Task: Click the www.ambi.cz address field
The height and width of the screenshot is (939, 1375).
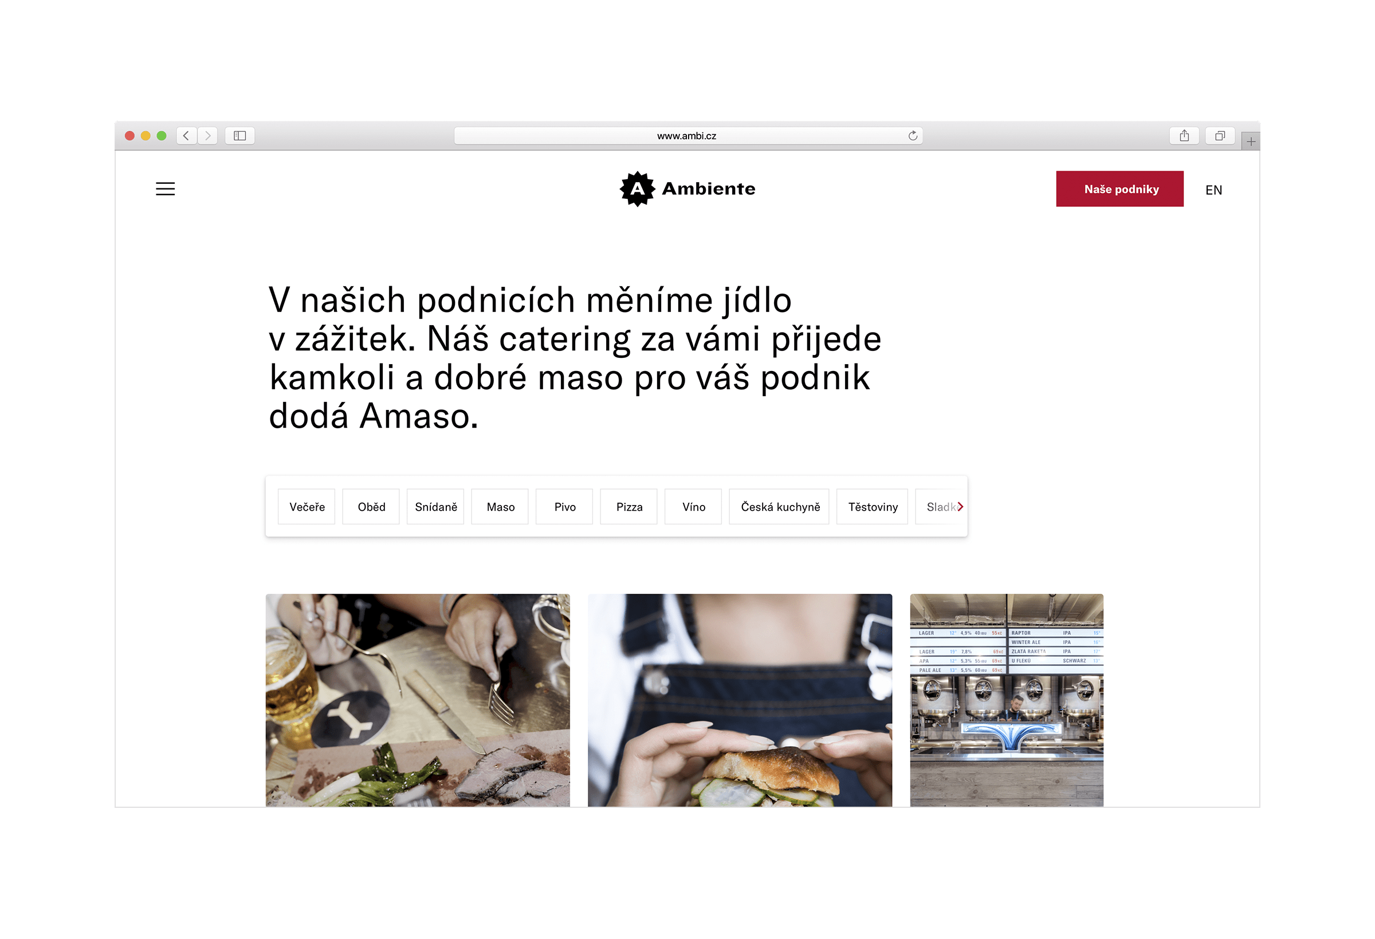Action: pyautogui.click(x=688, y=136)
